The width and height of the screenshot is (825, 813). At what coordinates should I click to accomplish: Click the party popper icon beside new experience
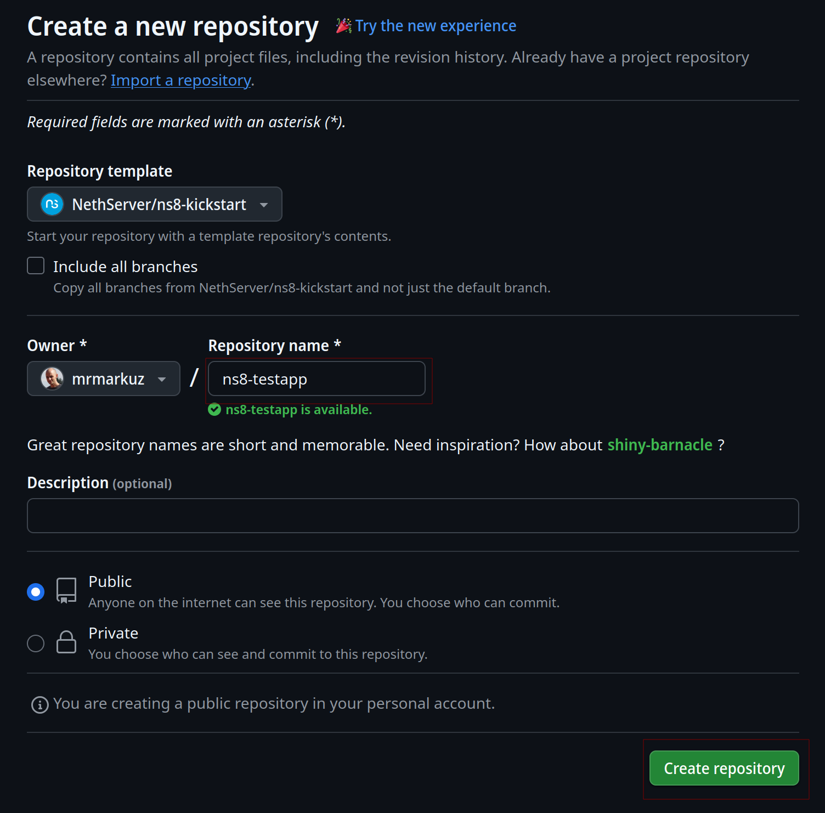(x=344, y=26)
